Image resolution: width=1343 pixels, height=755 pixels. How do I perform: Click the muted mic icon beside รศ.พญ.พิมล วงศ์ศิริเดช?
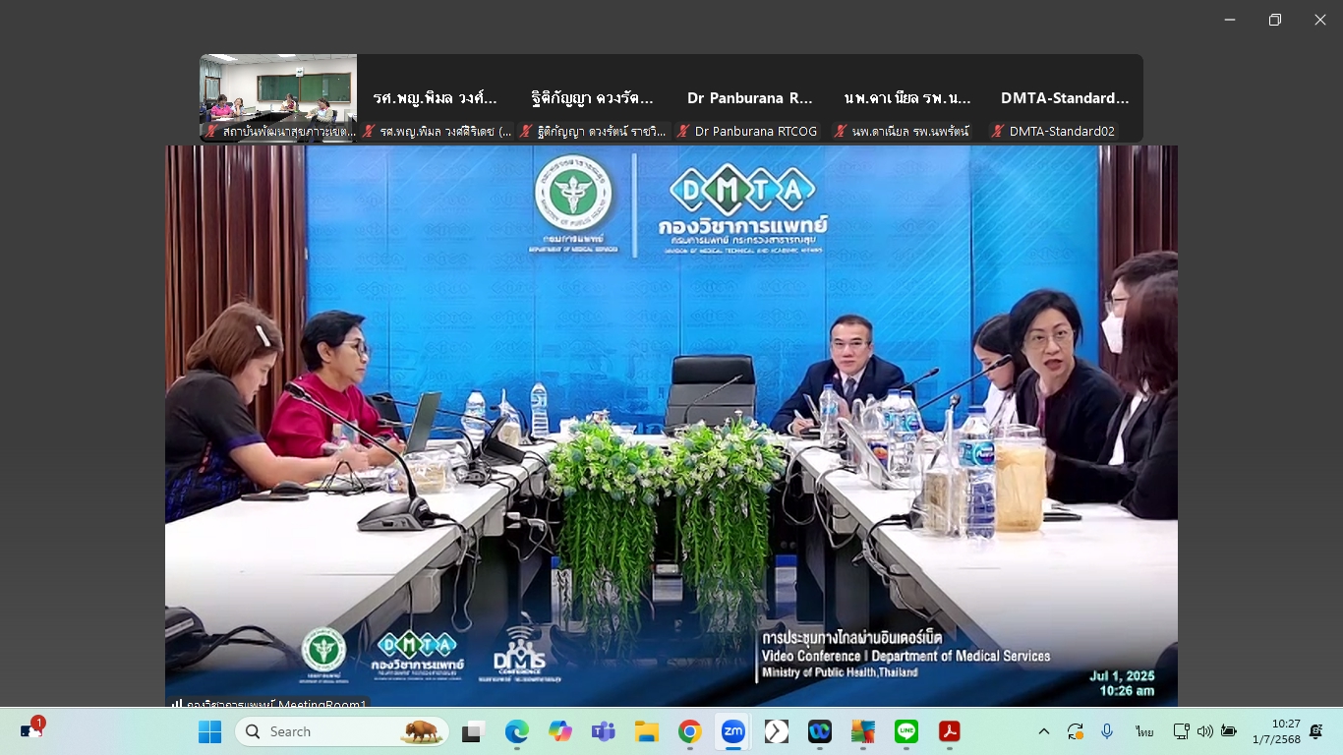(369, 131)
